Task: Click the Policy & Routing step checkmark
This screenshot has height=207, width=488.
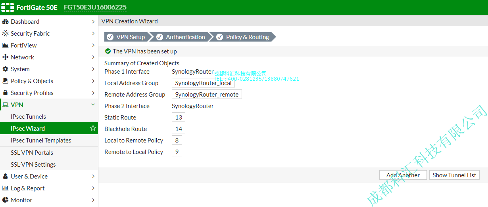Action: (x=220, y=37)
